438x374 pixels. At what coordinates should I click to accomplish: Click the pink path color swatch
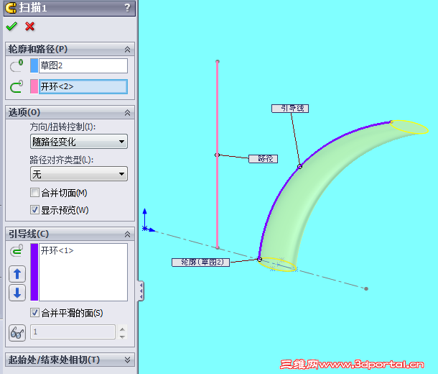(34, 86)
